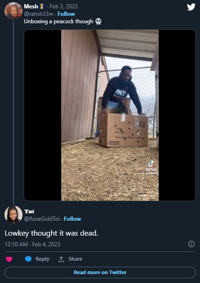This screenshot has height=283, width=200.
Task: Click the Reply text label
Action: (x=42, y=259)
